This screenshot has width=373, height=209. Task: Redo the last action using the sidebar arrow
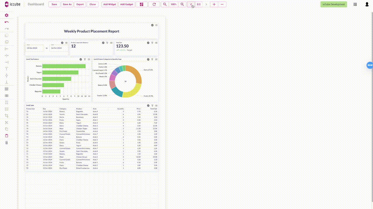[6, 28]
